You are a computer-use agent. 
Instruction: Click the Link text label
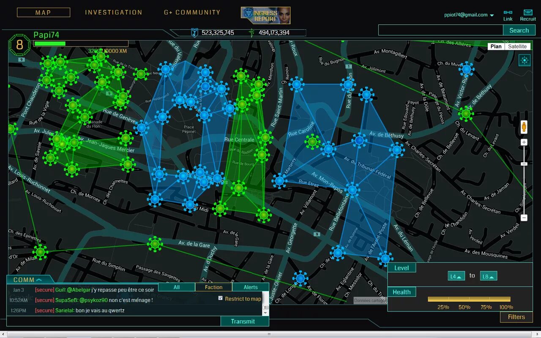[508, 19]
